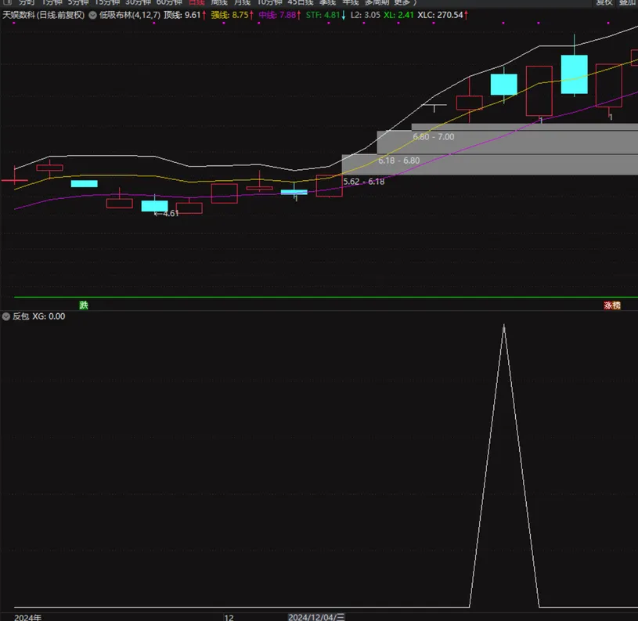Click the L2: 3.05 value
The height and width of the screenshot is (621, 638).
366,15
